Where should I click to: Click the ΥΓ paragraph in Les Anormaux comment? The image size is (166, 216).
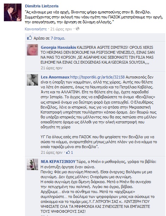tap(99, 142)
